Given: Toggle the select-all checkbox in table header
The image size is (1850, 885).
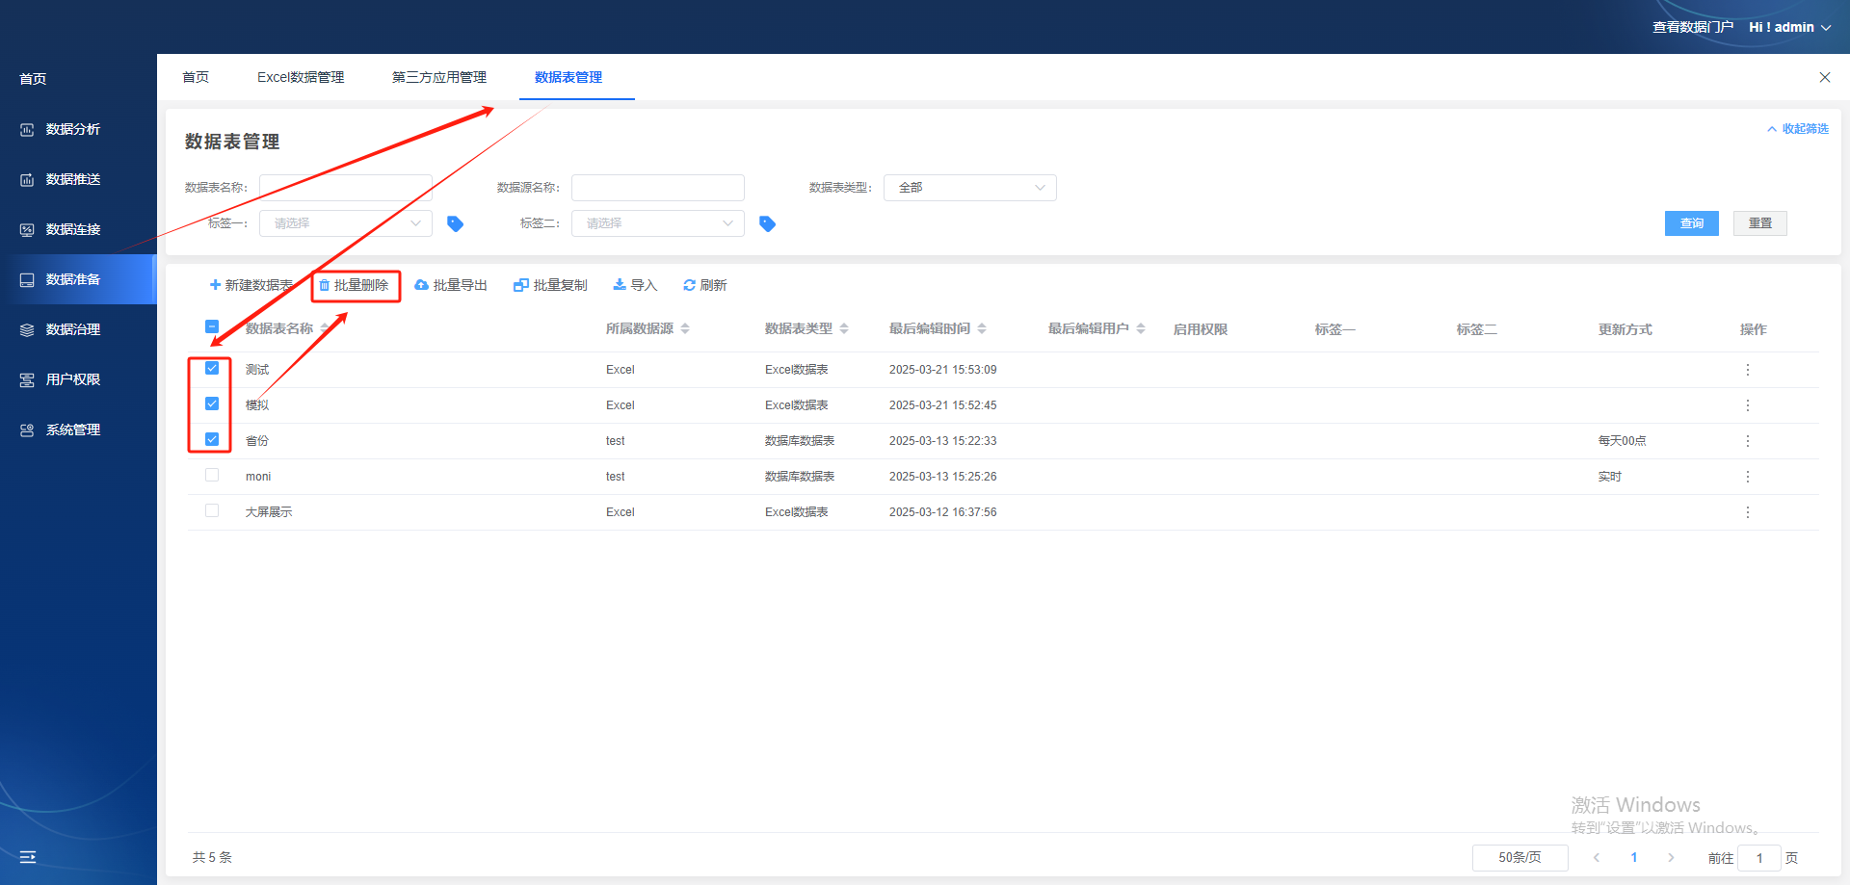Looking at the screenshot, I should pyautogui.click(x=212, y=327).
